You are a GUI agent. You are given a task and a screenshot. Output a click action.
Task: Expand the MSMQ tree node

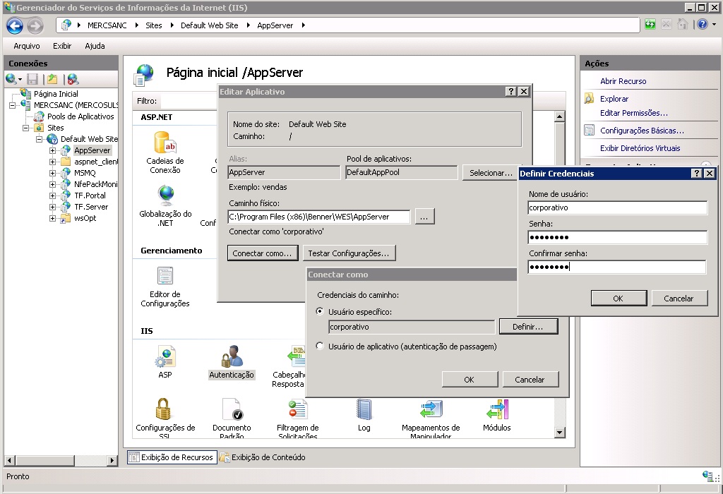(x=53, y=173)
